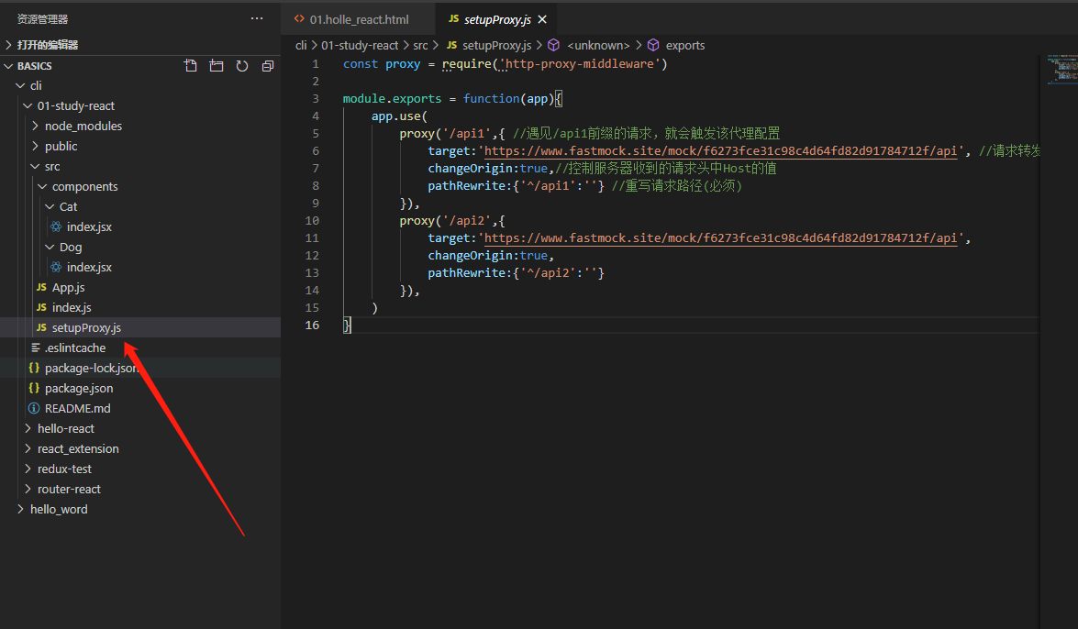Open the fastmock URL link on line 6
The width and height of the screenshot is (1078, 629).
pyautogui.click(x=720, y=150)
